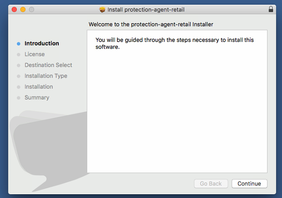Close the installer with red button
The image size is (282, 198).
click(x=14, y=9)
